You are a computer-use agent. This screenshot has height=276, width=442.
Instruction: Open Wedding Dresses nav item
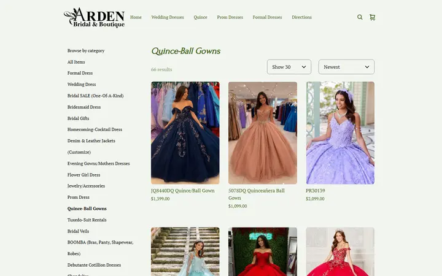pos(168,17)
